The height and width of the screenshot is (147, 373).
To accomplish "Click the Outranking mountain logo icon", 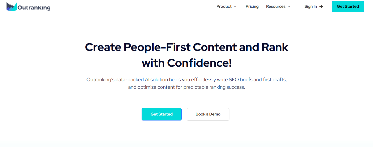I will [x=12, y=7].
